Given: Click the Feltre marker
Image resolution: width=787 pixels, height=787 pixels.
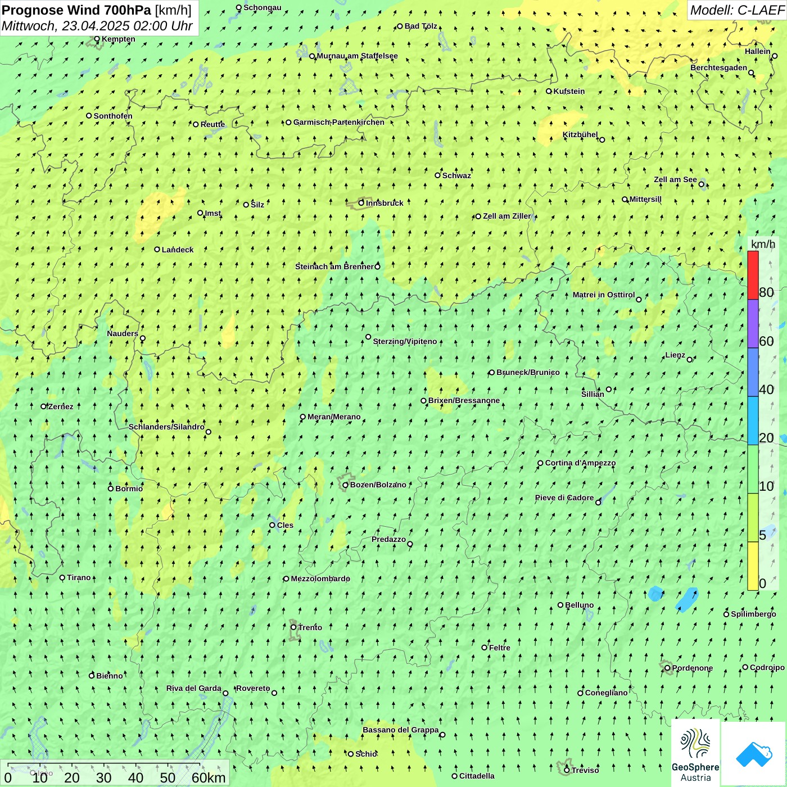Looking at the screenshot, I should 485,648.
